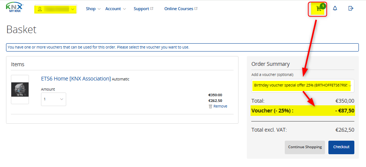
Task: Expand the Shop menu
Action: (x=93, y=9)
